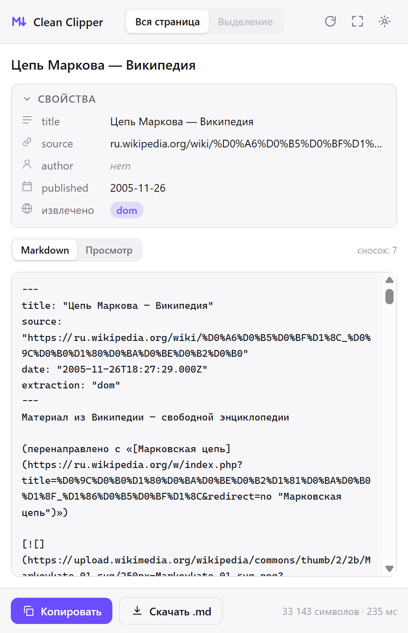Image resolution: width=408 pixels, height=633 pixels.
Task: Open fullscreen mode with the expand icon
Action: pos(357,21)
